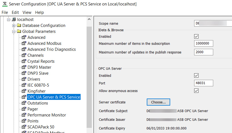This screenshot has width=232, height=133.
Task: Click the Port field showing 48031
Action: (x=204, y=83)
